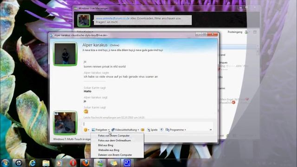Viewport: 297px width, 167px height.
Task: Launch Internet Explorer from taskbar
Action: (x=32, y=163)
